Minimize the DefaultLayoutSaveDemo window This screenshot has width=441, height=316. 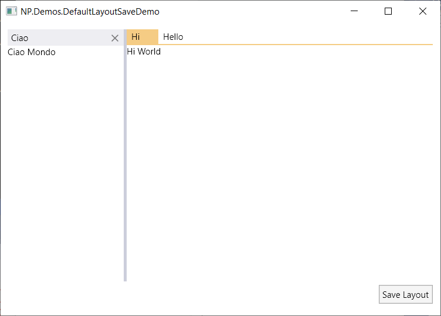(x=354, y=11)
